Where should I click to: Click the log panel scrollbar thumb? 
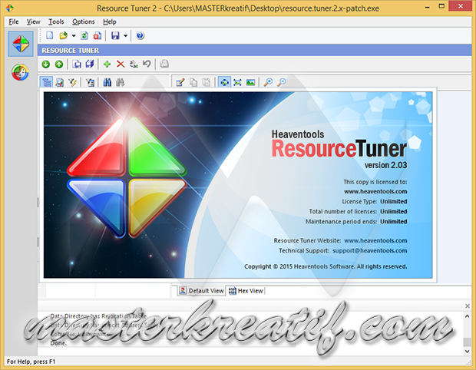point(468,342)
